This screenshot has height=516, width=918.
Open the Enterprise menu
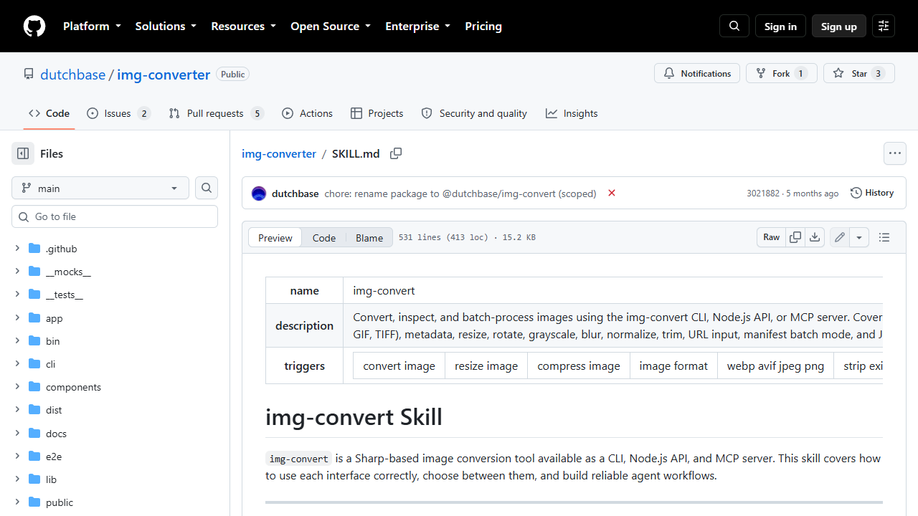click(418, 26)
